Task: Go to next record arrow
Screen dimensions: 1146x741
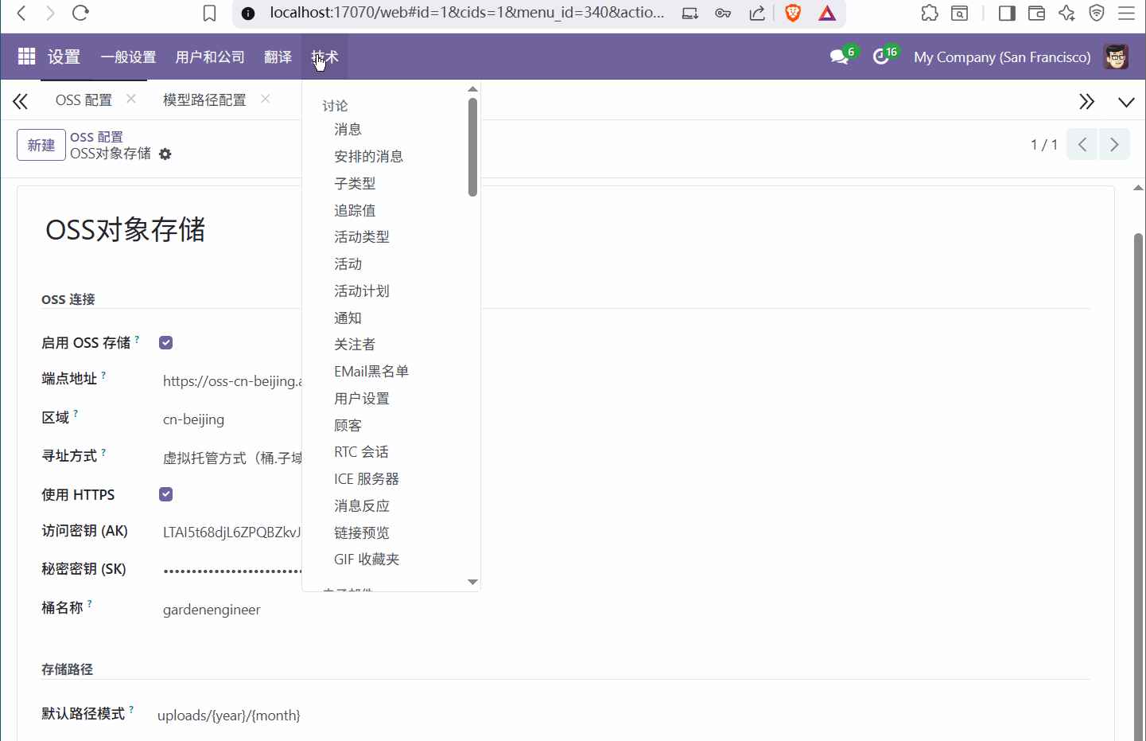Action: pyautogui.click(x=1114, y=144)
